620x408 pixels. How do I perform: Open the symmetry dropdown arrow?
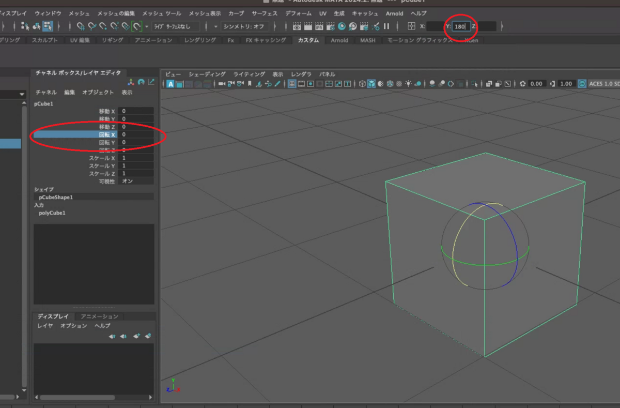[216, 26]
